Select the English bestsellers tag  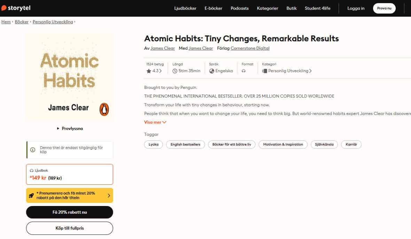[185, 145]
